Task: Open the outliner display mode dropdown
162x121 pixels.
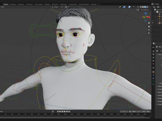Action: point(155,7)
